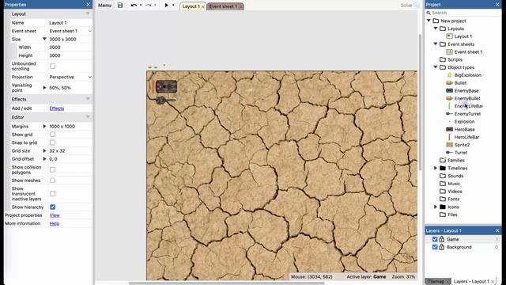This screenshot has height=285, width=506.
Task: Expand the Margins property arrow
Action: click(x=44, y=127)
